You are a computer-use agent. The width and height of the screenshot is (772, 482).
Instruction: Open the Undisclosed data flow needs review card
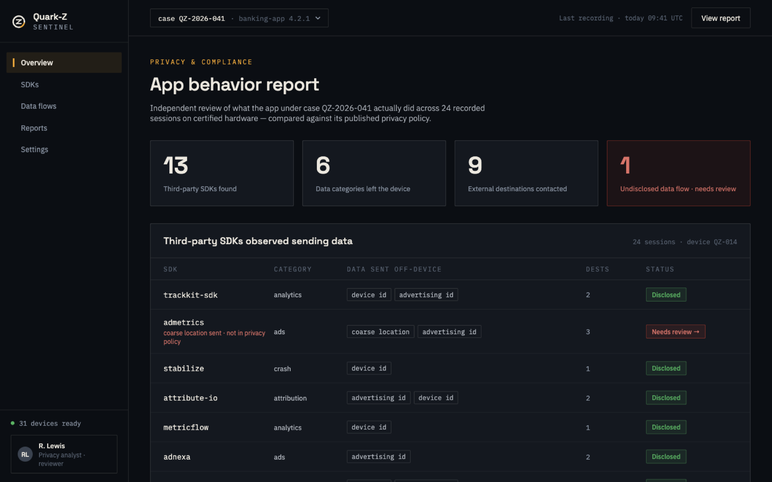click(678, 173)
